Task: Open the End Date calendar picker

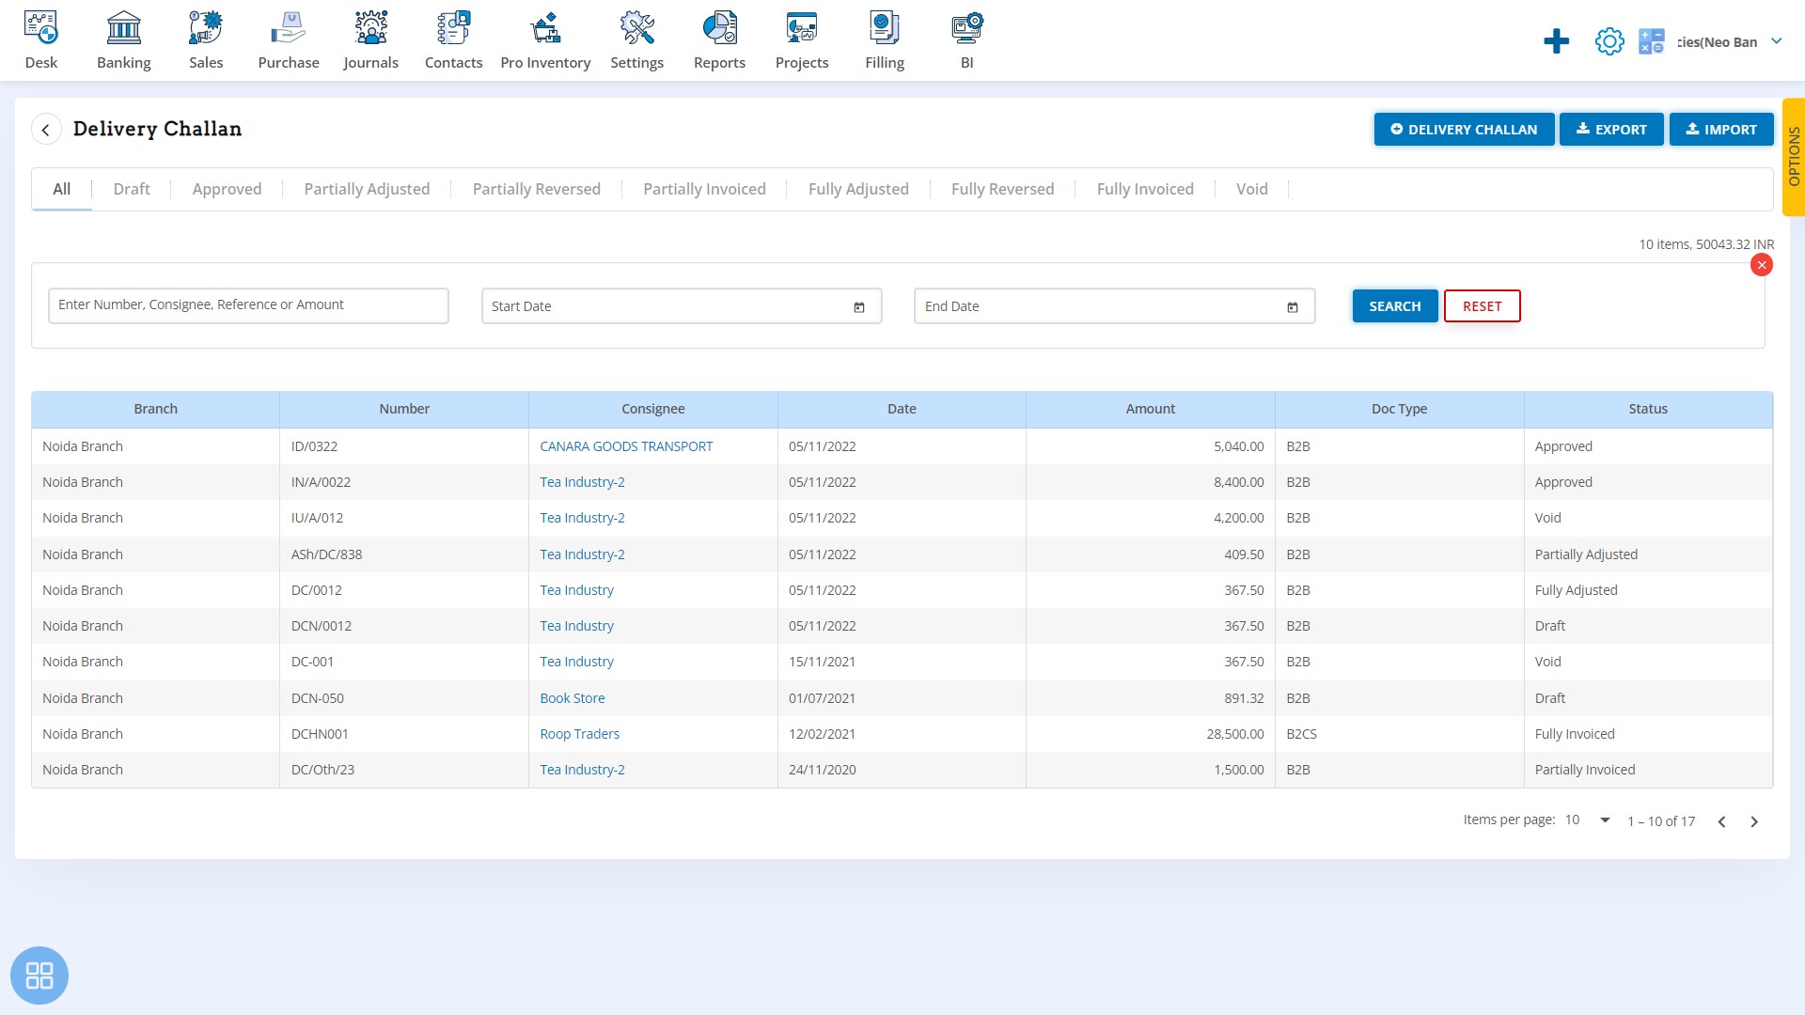Action: point(1293,306)
